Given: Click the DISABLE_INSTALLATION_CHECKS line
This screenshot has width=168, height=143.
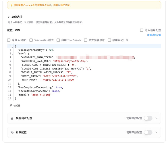Looking at the screenshot, I should [46, 72].
